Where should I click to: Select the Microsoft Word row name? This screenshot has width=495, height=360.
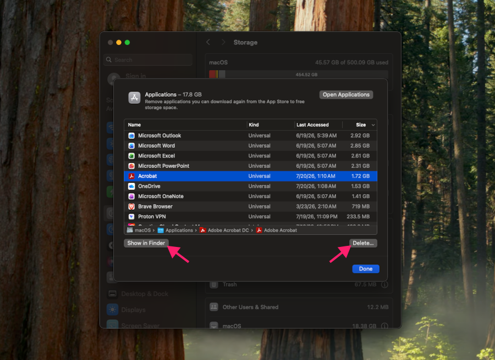[x=156, y=146]
